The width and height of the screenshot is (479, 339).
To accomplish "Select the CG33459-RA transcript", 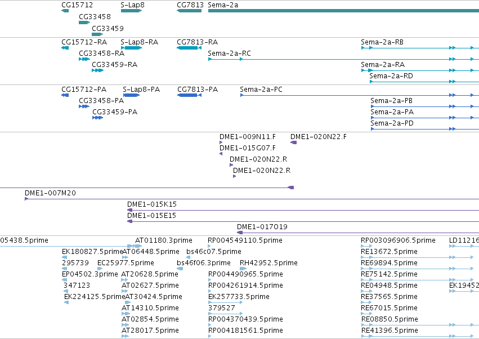I will pyautogui.click(x=98, y=70).
